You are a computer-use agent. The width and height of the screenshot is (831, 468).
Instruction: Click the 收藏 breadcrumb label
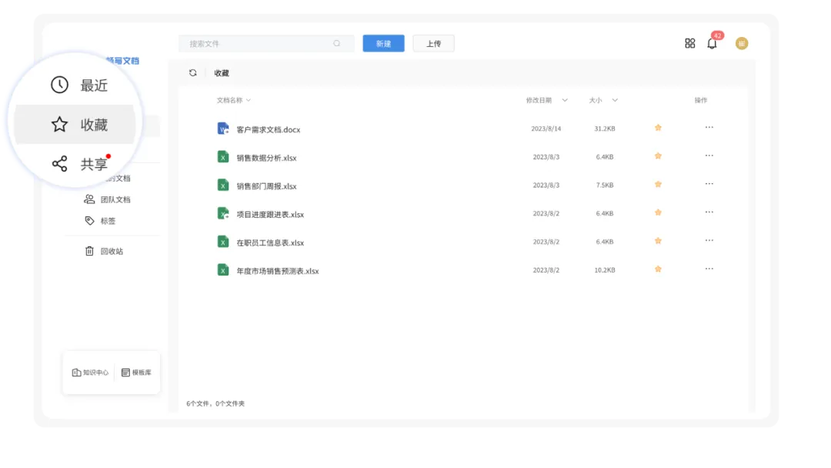[222, 73]
